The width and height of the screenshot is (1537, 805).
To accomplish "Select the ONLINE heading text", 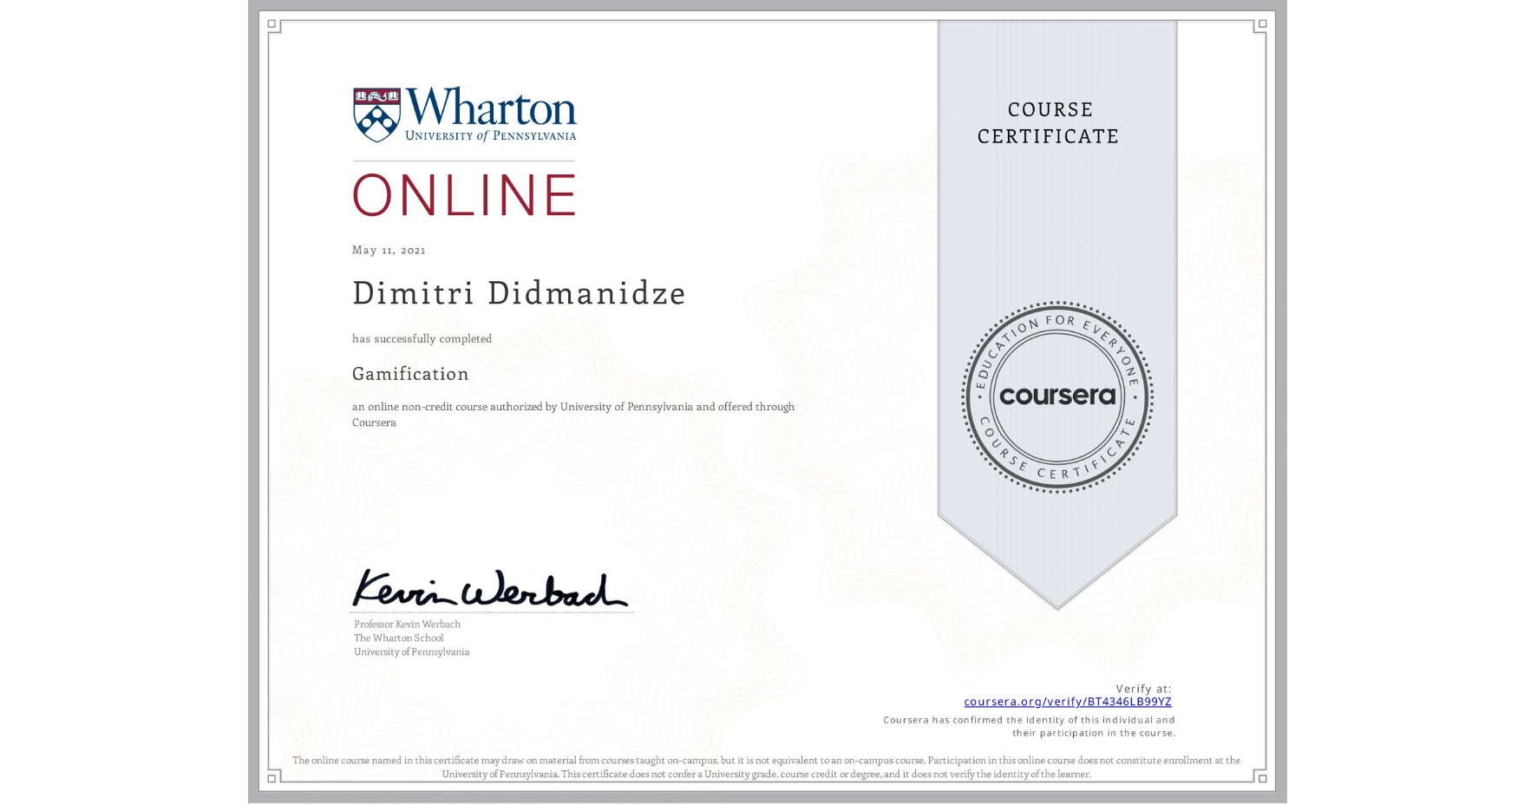I will (464, 194).
